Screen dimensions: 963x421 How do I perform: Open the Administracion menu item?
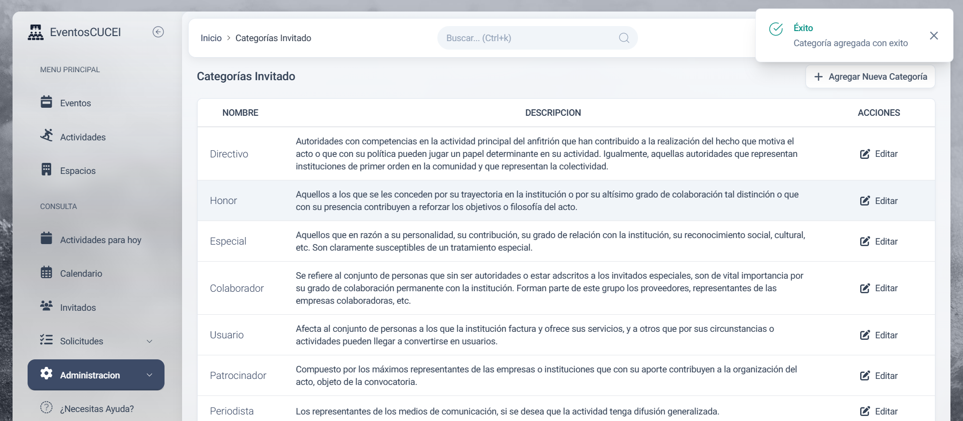click(x=96, y=375)
